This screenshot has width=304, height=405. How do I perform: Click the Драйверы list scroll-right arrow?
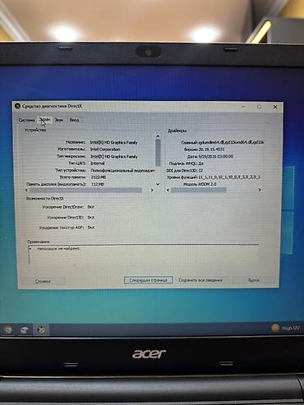[260, 190]
